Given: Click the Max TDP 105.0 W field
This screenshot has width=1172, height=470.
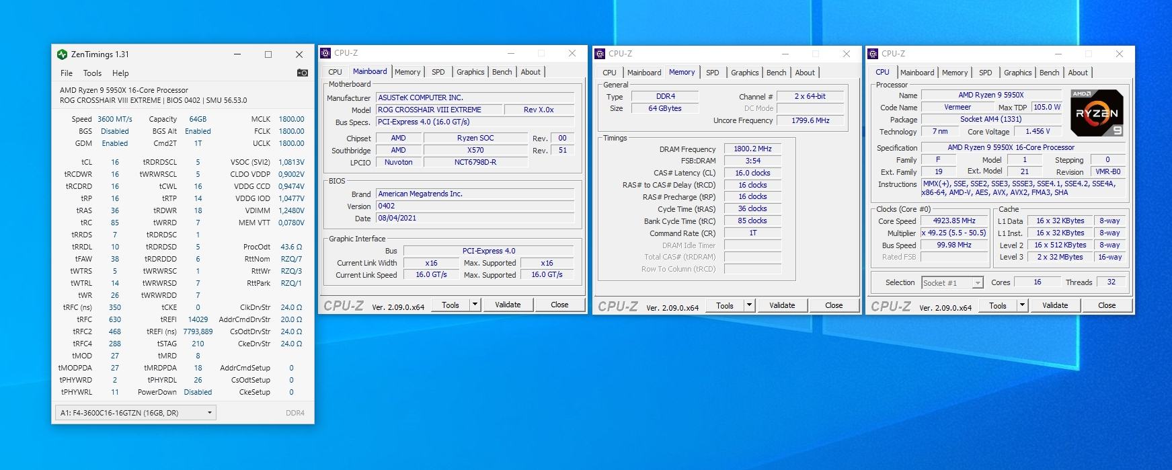Looking at the screenshot, I should point(1047,107).
